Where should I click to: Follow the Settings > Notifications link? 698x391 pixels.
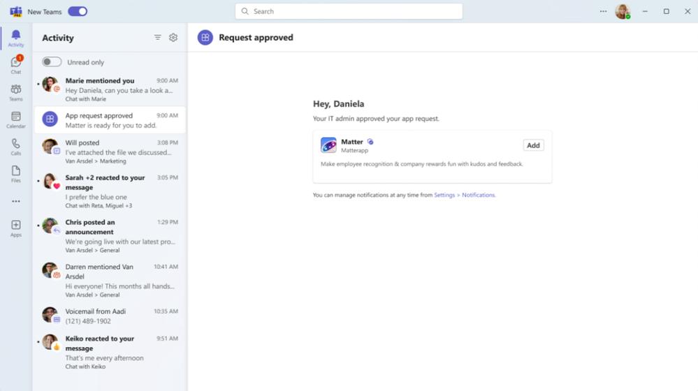(465, 195)
